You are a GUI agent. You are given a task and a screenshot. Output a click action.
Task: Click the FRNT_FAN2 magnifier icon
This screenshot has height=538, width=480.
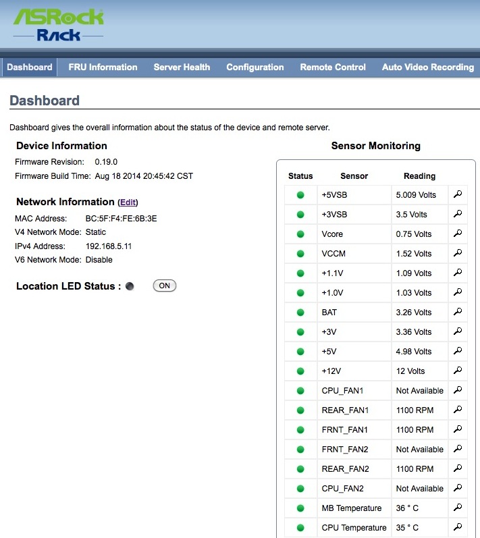[x=458, y=448]
